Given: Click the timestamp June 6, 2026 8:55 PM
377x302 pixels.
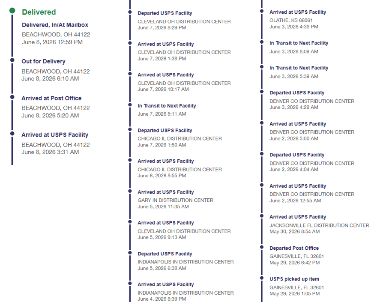Looking at the screenshot, I should 162,176.
